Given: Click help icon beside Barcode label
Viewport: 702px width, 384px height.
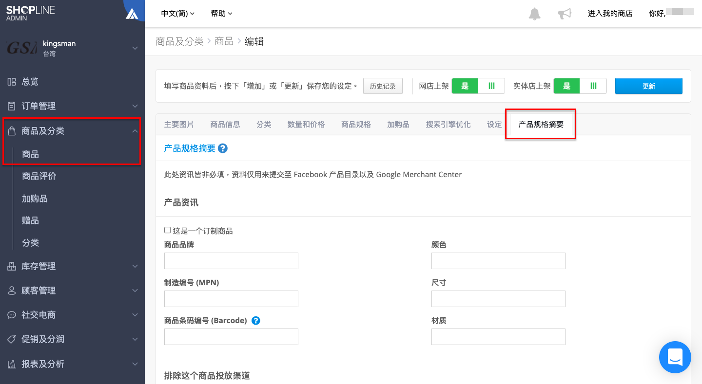Looking at the screenshot, I should click(255, 321).
